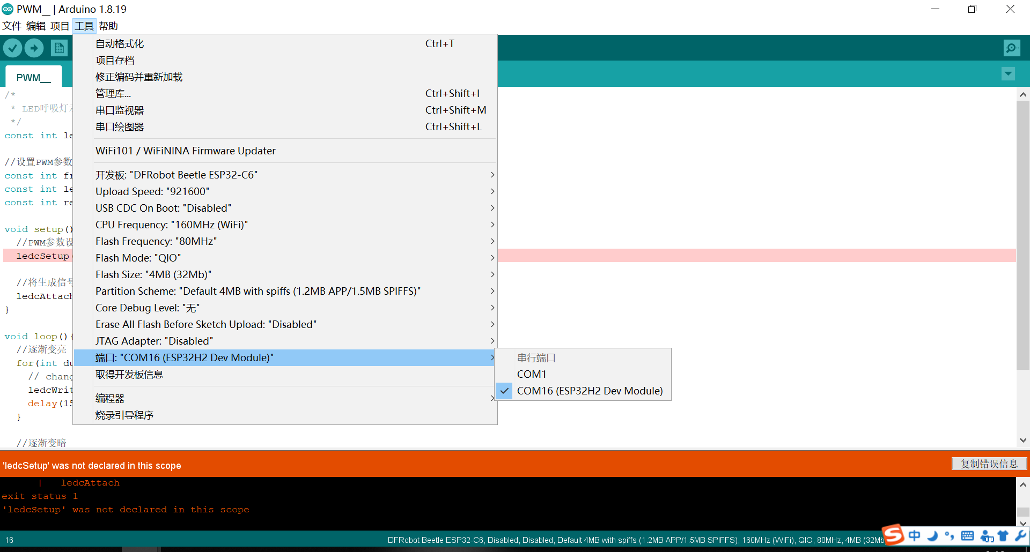The width and height of the screenshot is (1030, 552).
Task: Close the open 工具 menu
Action: coord(84,26)
